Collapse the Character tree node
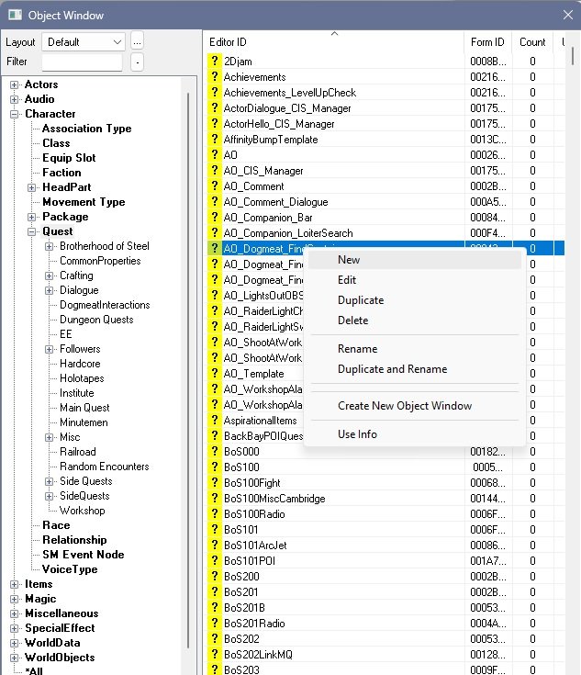The image size is (581, 675). pos(14,114)
